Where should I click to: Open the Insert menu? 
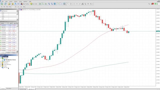pos(11,1)
